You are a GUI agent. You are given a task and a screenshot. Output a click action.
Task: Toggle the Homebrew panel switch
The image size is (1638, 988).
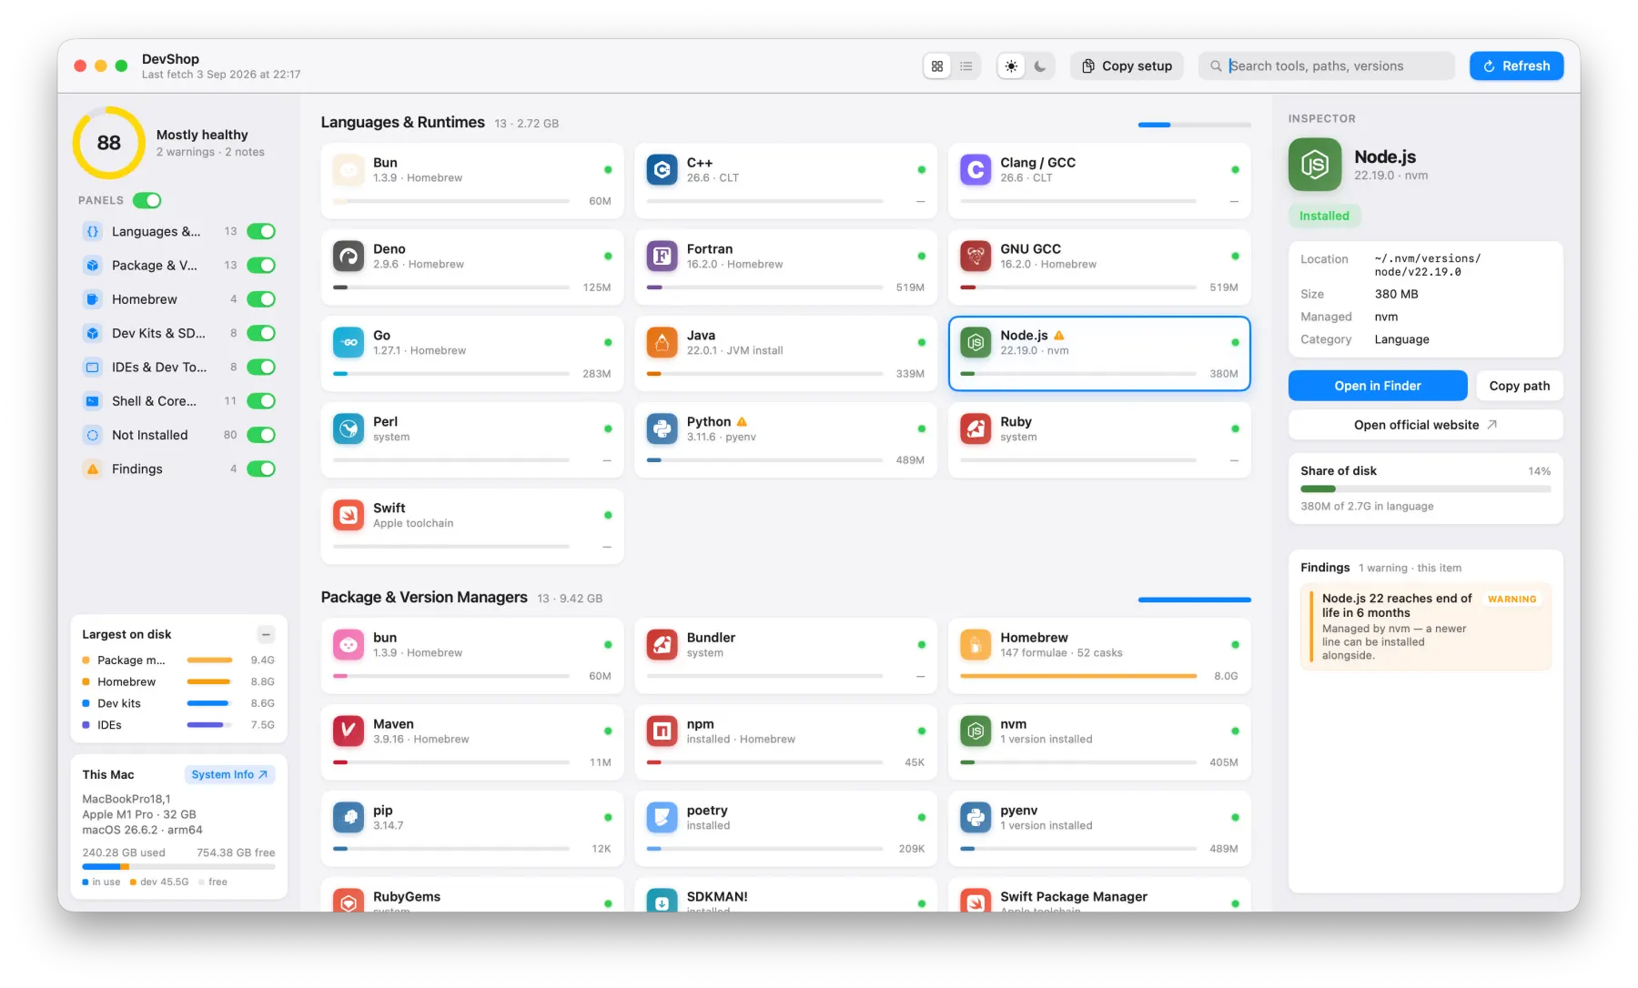point(261,298)
